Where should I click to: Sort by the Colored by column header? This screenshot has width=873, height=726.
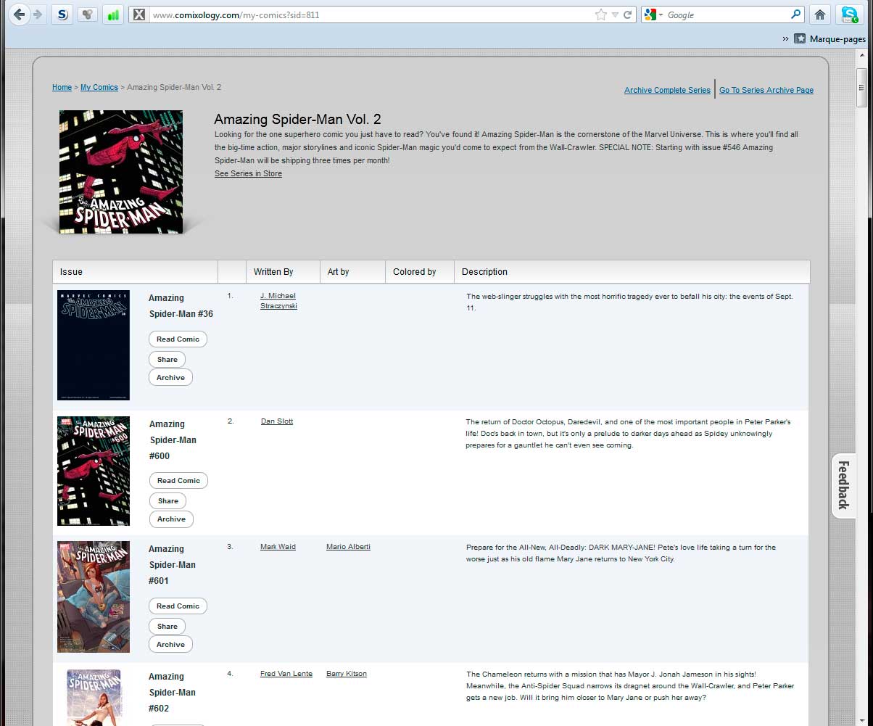pos(420,272)
